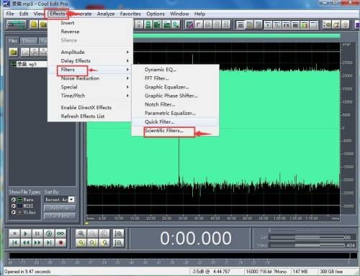
Task: Click the Pause transport button
Action: [37, 233]
